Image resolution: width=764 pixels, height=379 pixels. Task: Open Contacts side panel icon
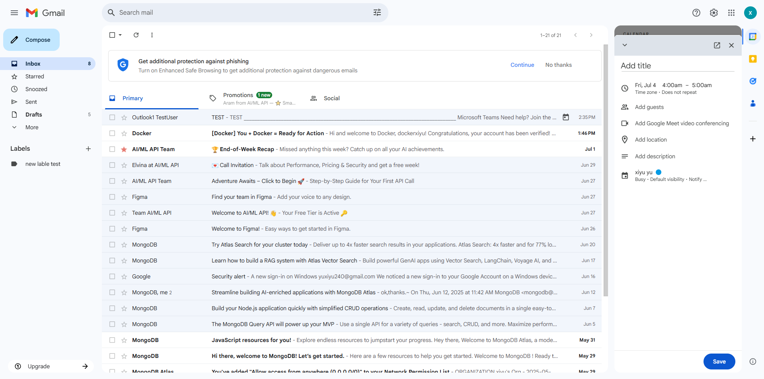(x=753, y=103)
